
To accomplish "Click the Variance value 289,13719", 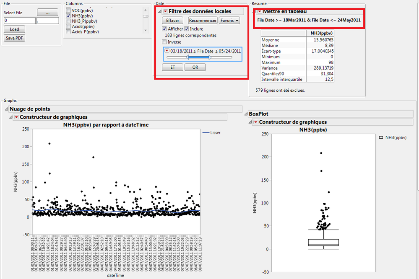I will pyautogui.click(x=324, y=68).
